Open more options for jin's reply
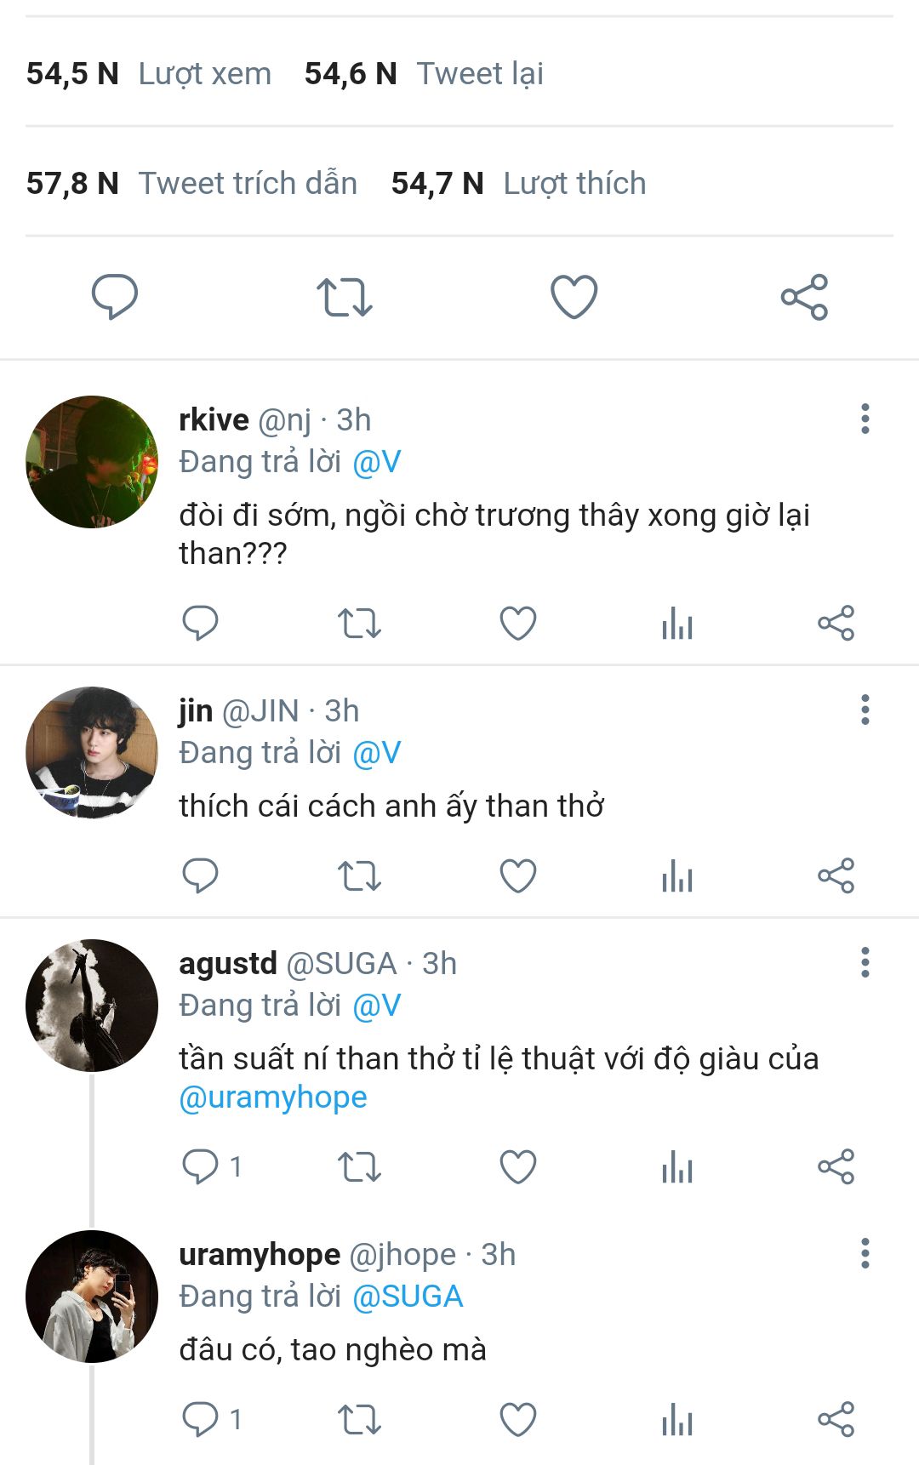The width and height of the screenshot is (919, 1465). [865, 710]
